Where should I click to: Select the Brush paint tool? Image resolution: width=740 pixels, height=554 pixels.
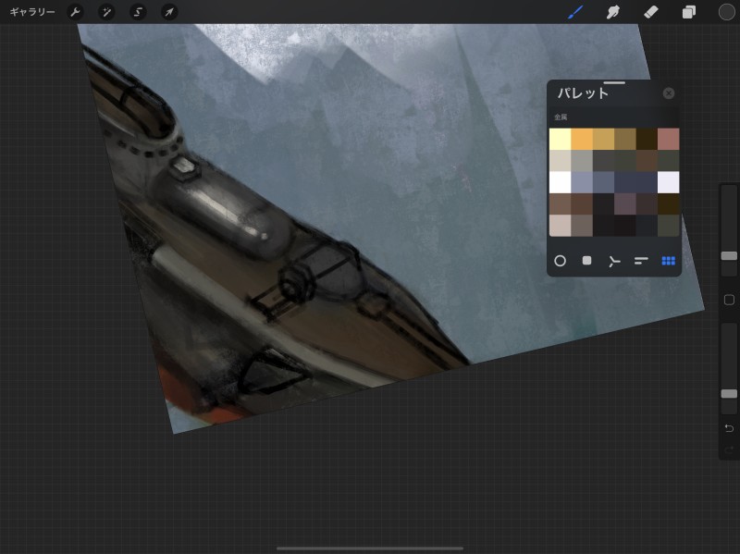(575, 12)
